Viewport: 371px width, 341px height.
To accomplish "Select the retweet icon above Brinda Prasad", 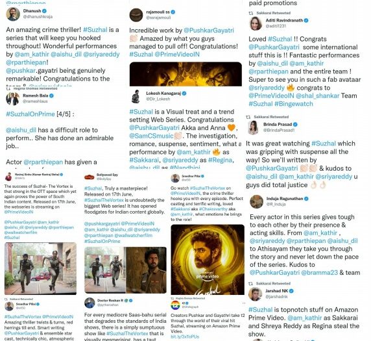I will coord(248,117).
